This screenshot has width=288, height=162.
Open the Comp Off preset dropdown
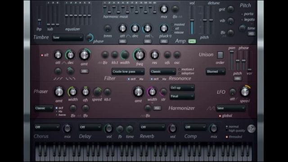195,127
